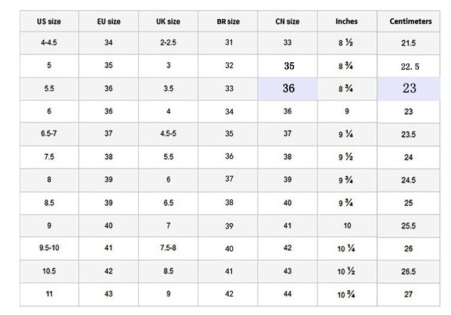Click the highlighted 23 centimeters cell
This screenshot has height=315, width=451.
coord(410,88)
